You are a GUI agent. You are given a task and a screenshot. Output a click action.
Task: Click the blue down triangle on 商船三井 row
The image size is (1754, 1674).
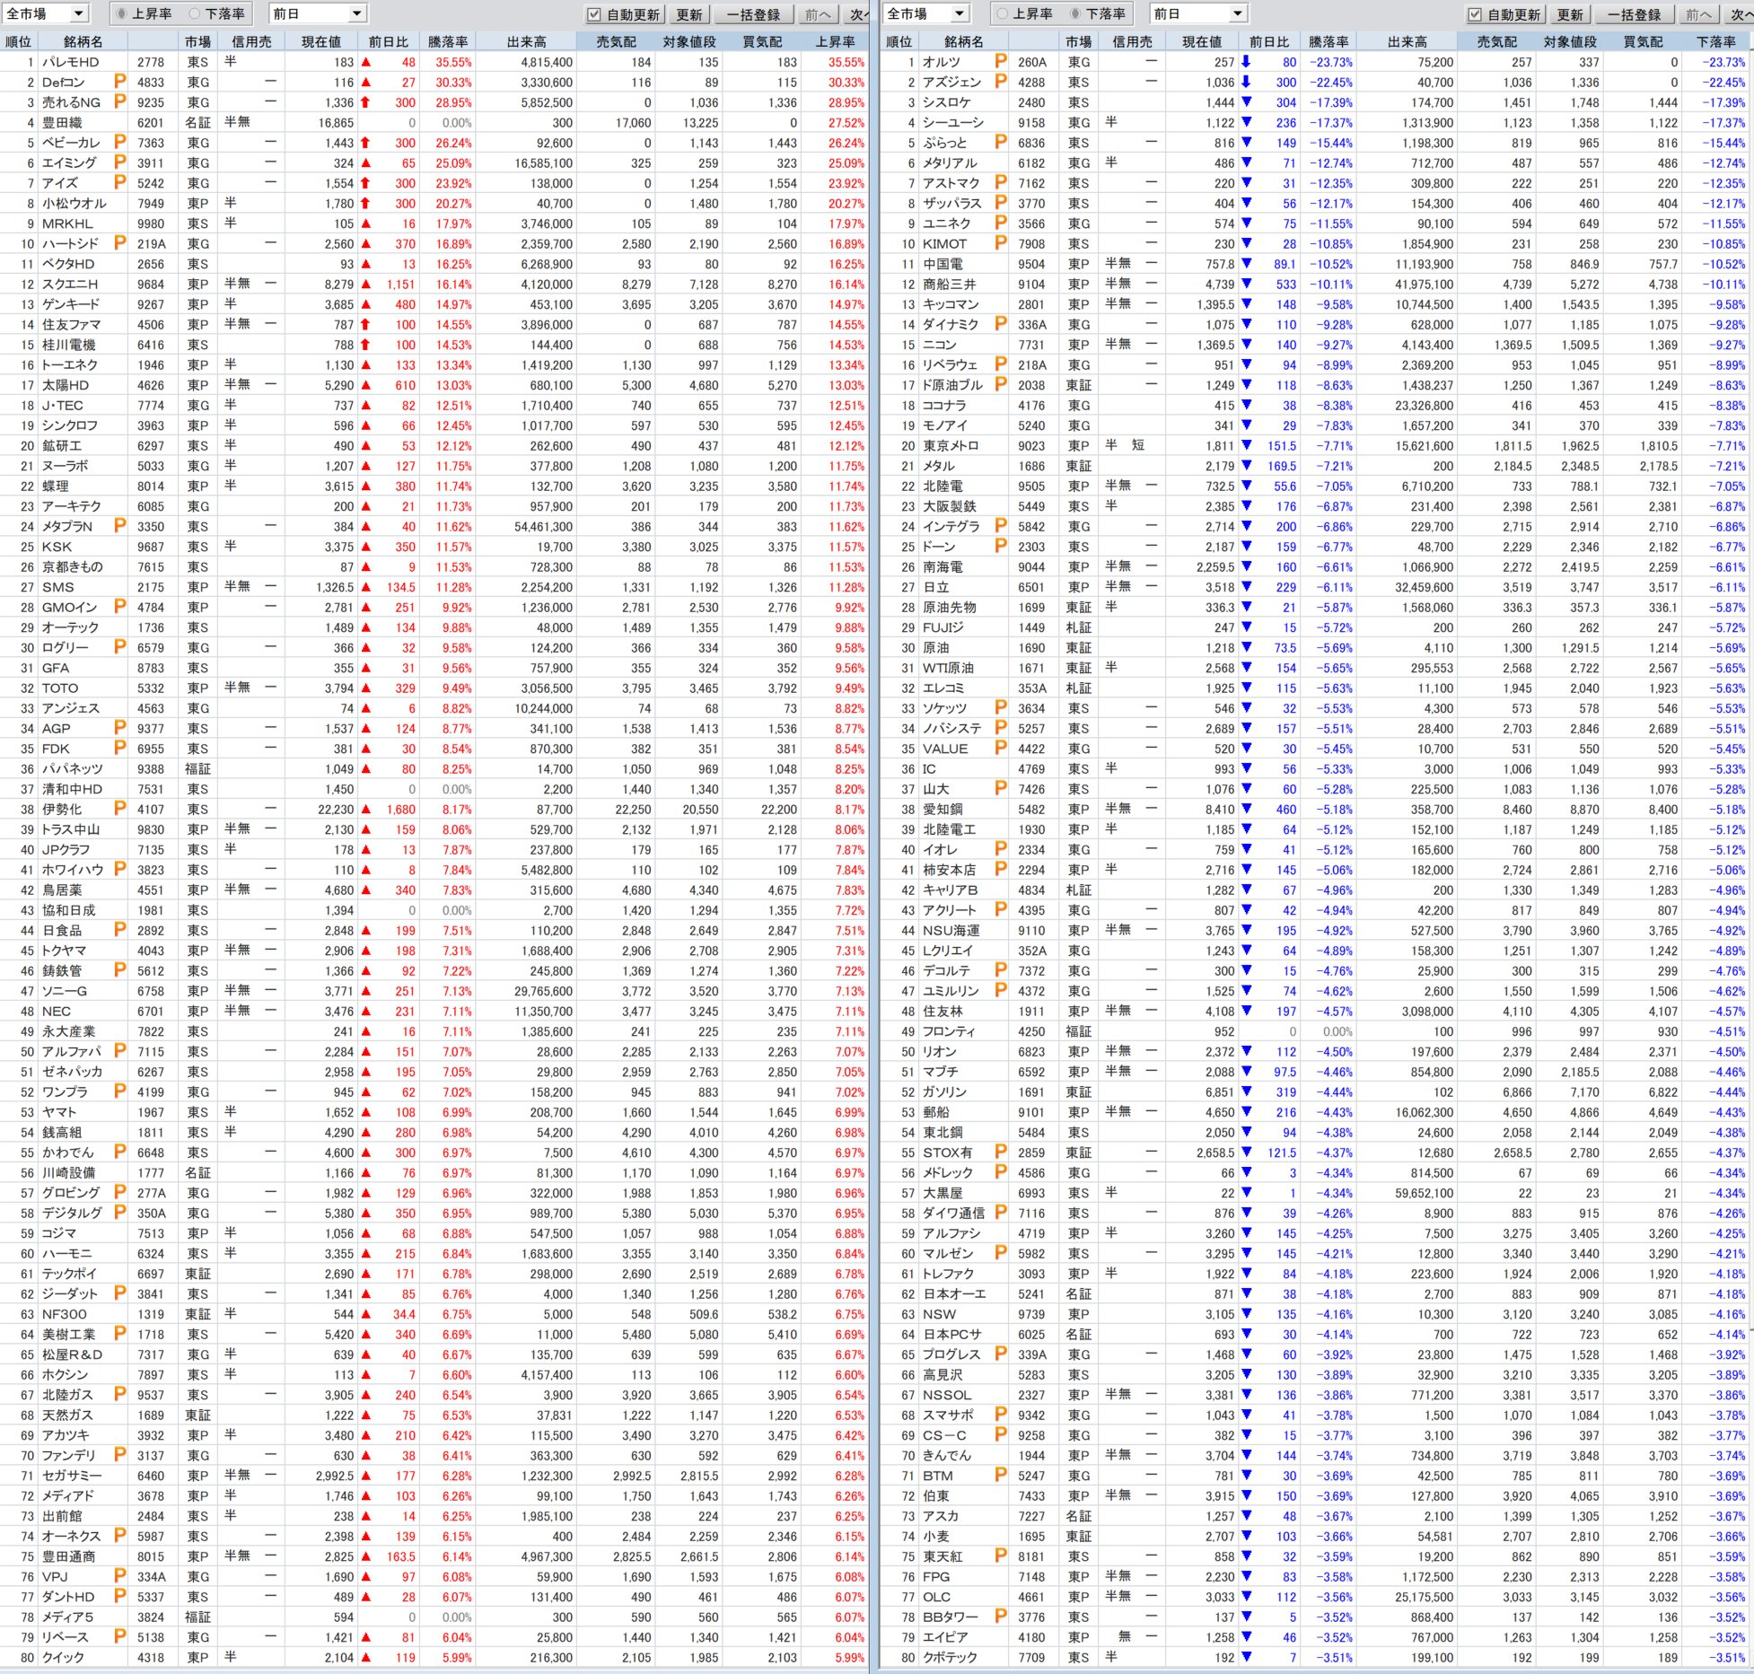coord(1246,285)
